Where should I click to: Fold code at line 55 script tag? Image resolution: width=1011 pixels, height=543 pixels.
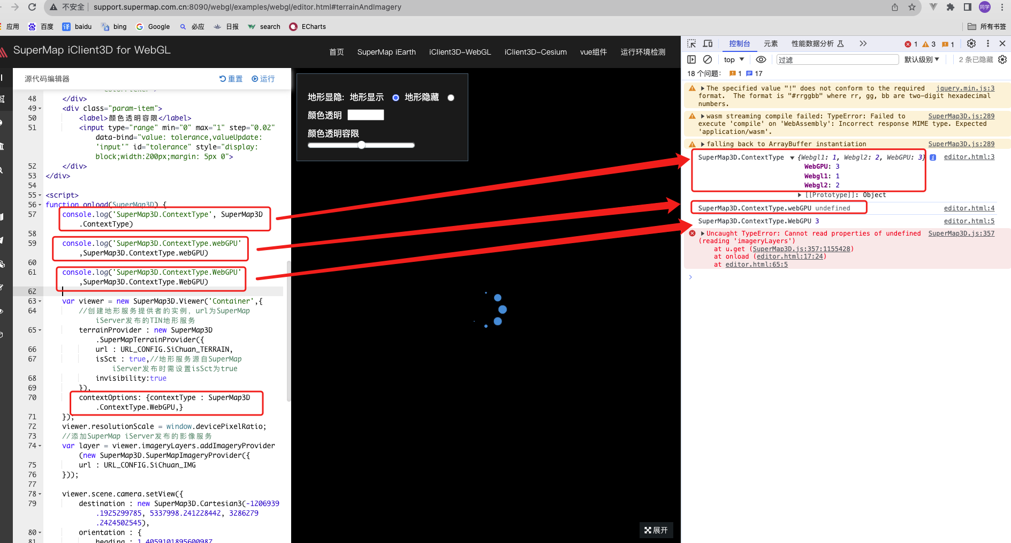[x=40, y=195]
